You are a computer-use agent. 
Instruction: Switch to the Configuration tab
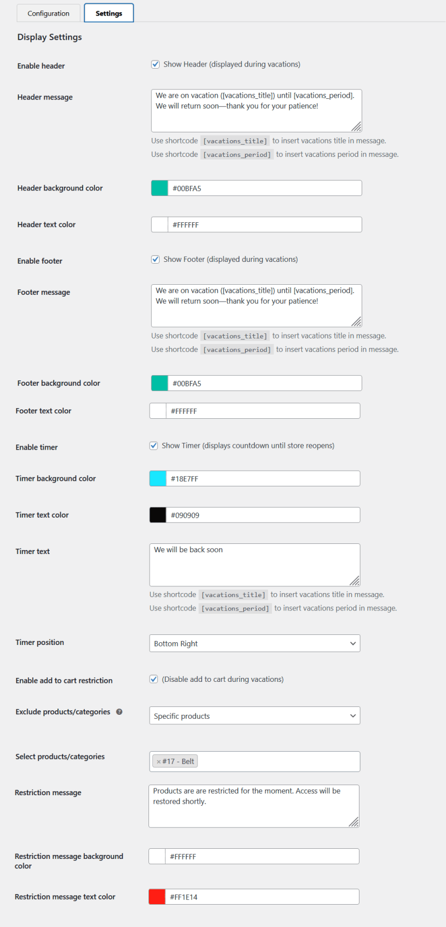[x=48, y=13]
